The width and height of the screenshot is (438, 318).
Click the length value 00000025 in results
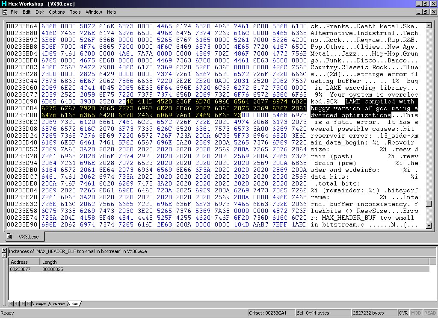[53, 269]
